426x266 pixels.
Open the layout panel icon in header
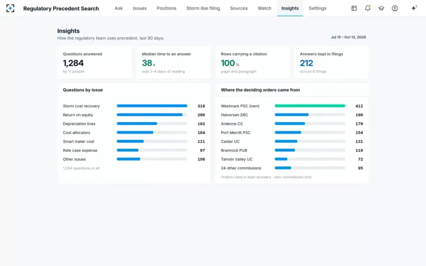(354, 8)
